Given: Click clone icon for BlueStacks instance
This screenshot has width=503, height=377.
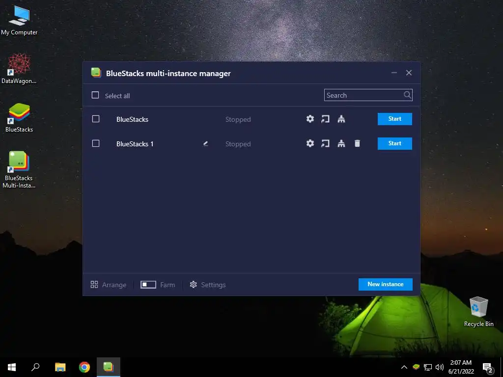Looking at the screenshot, I should click(x=341, y=119).
